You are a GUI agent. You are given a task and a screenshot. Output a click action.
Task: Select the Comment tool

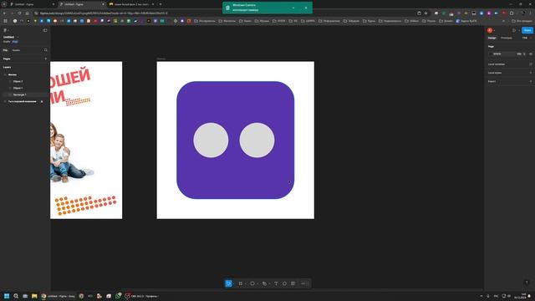(x=284, y=283)
